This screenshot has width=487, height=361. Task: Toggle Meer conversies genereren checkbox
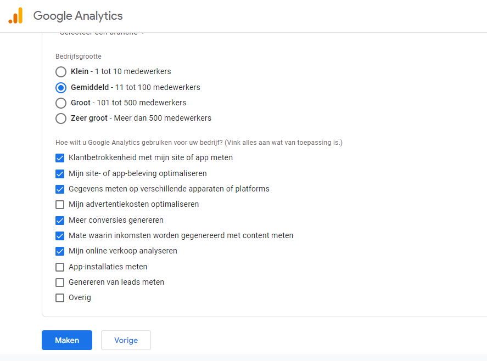pyautogui.click(x=60, y=221)
